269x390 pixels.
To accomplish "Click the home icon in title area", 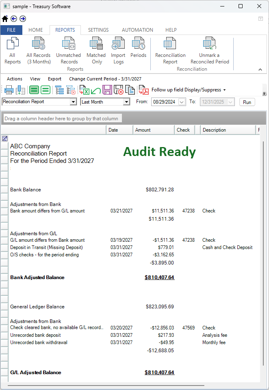I will point(5,19).
